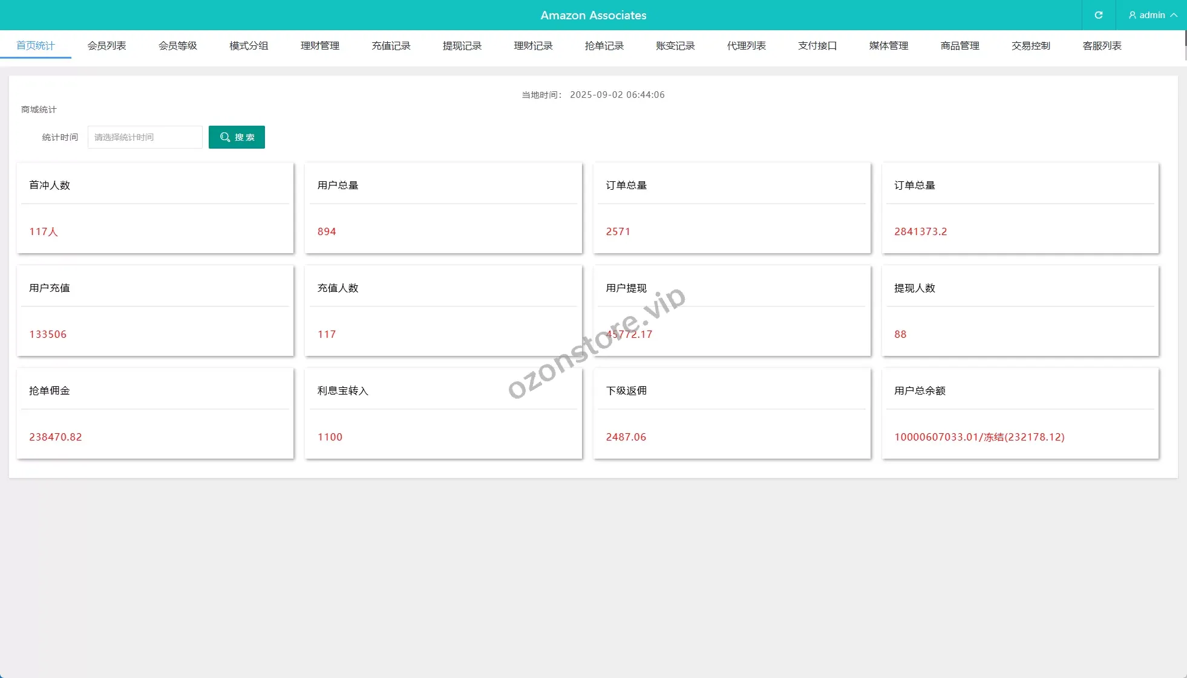Click the admin user icon
Image resolution: width=1187 pixels, height=678 pixels.
[1132, 15]
